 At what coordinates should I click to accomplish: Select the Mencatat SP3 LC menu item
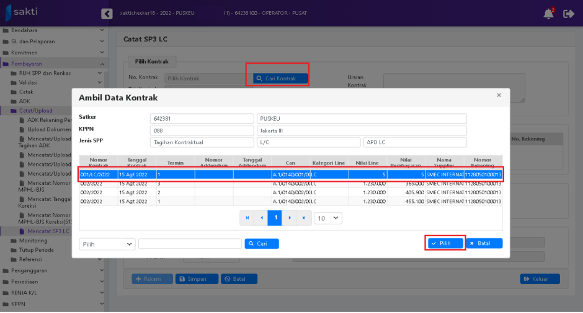(48, 231)
